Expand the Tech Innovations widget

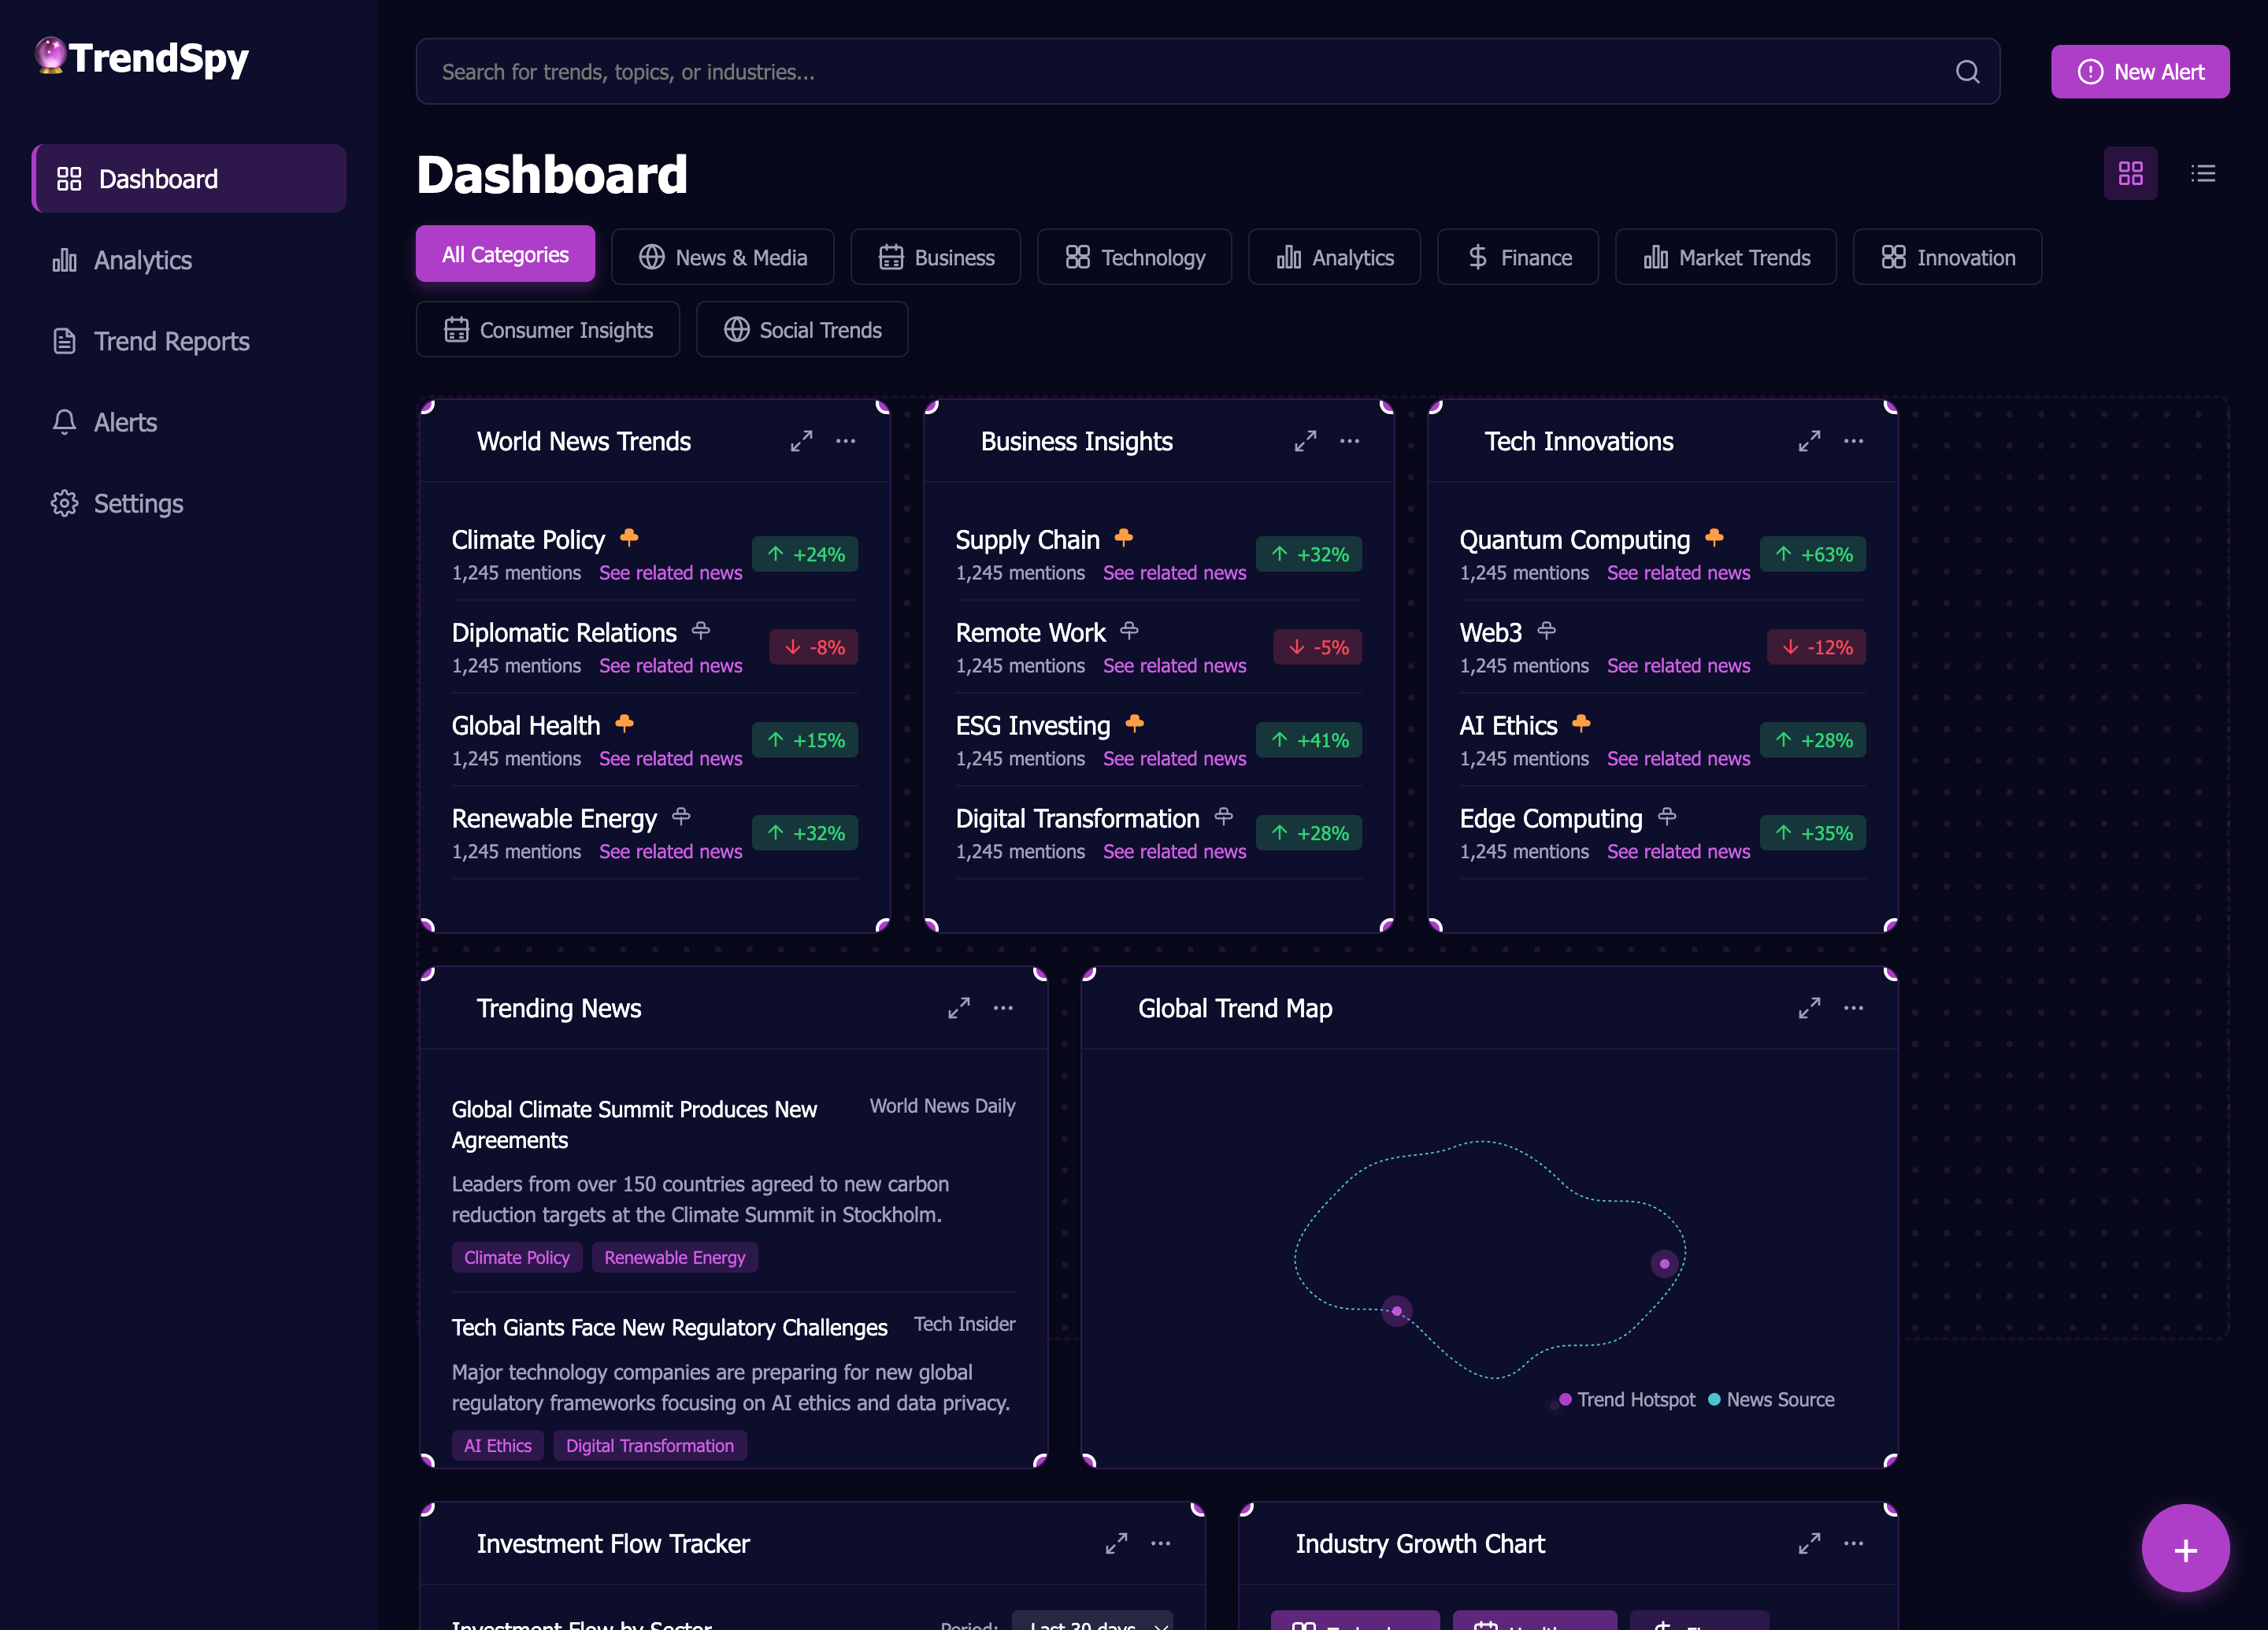tap(1809, 441)
